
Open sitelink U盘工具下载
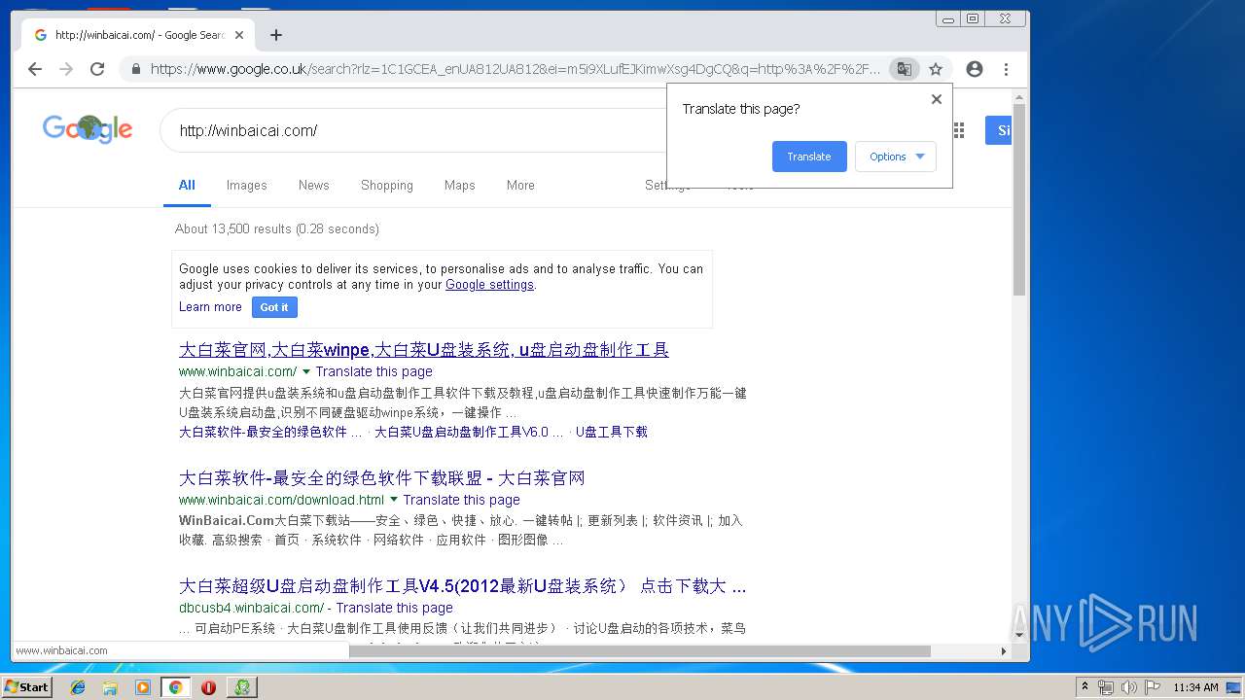click(x=612, y=432)
